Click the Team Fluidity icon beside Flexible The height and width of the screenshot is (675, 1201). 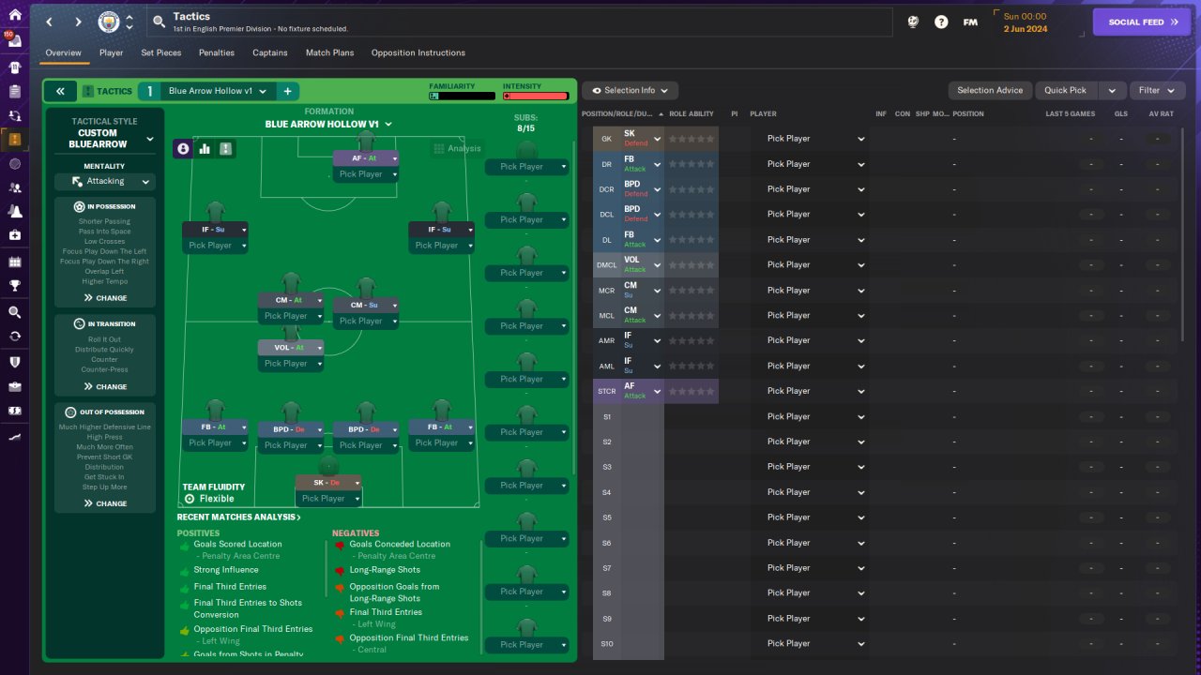tap(190, 499)
